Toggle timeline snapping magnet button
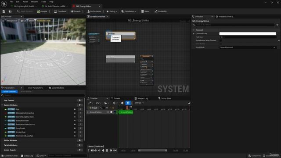 [128, 103]
